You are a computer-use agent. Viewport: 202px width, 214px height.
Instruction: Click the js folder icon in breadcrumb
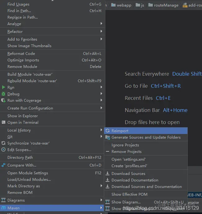click(138, 5)
